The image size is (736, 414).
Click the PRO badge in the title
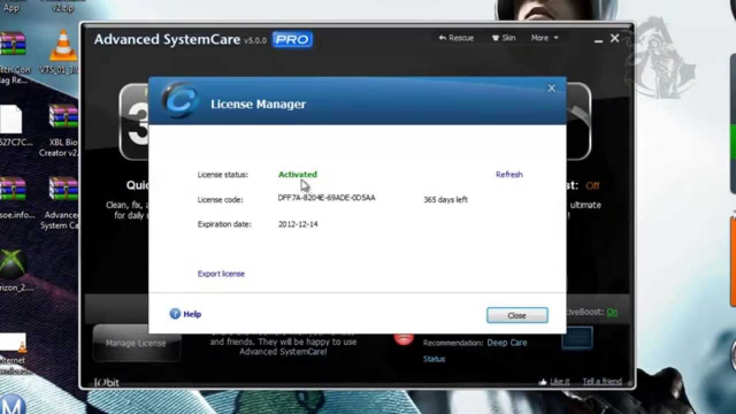pos(292,39)
